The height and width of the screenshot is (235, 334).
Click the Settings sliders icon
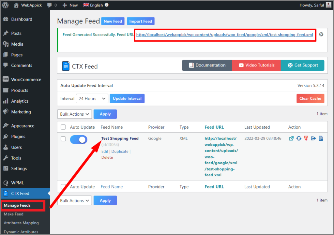pos(6,169)
